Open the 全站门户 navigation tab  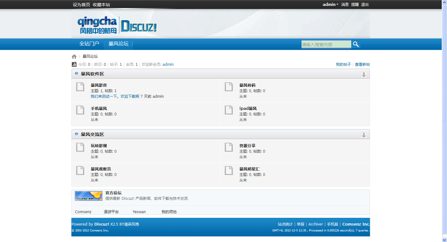pos(89,44)
